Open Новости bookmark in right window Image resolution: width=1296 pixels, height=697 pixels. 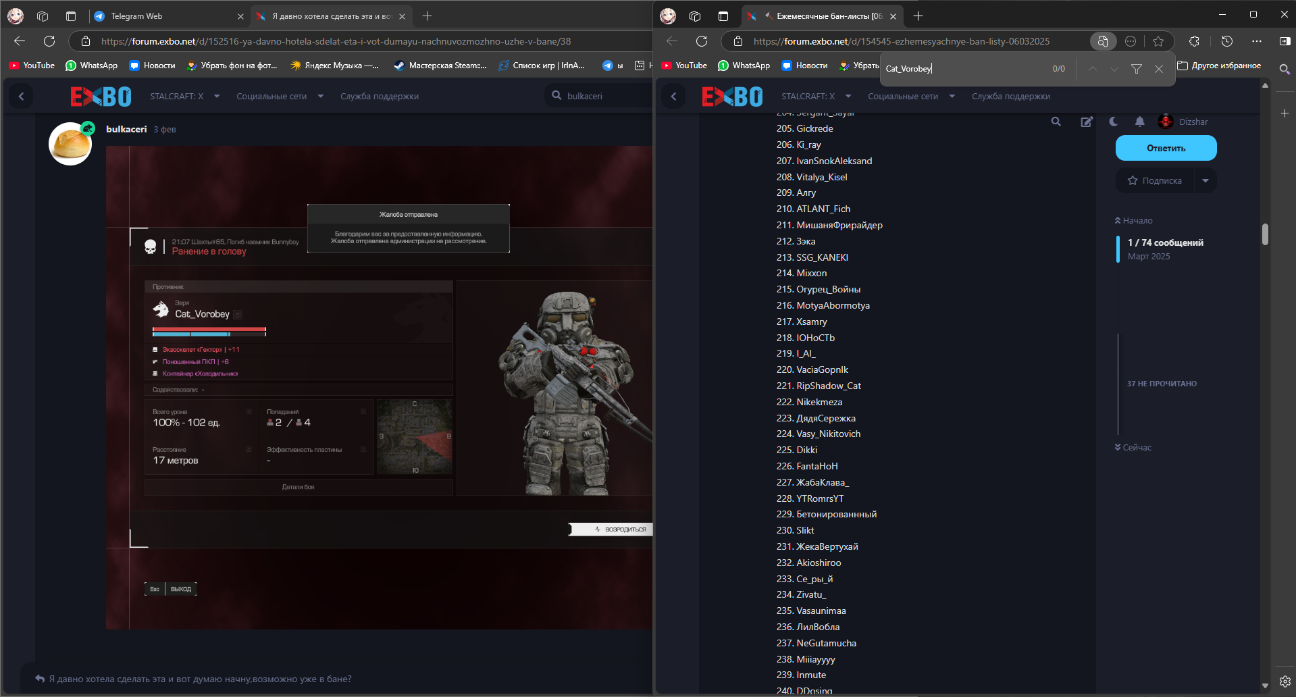point(804,66)
